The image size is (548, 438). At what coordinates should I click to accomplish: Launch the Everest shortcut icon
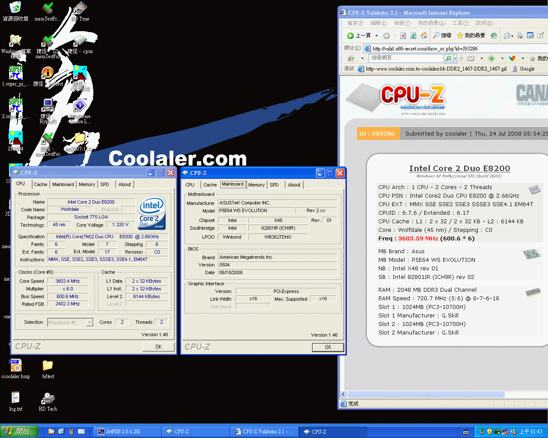[48, 74]
